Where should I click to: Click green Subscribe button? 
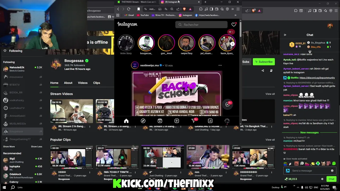264,62
